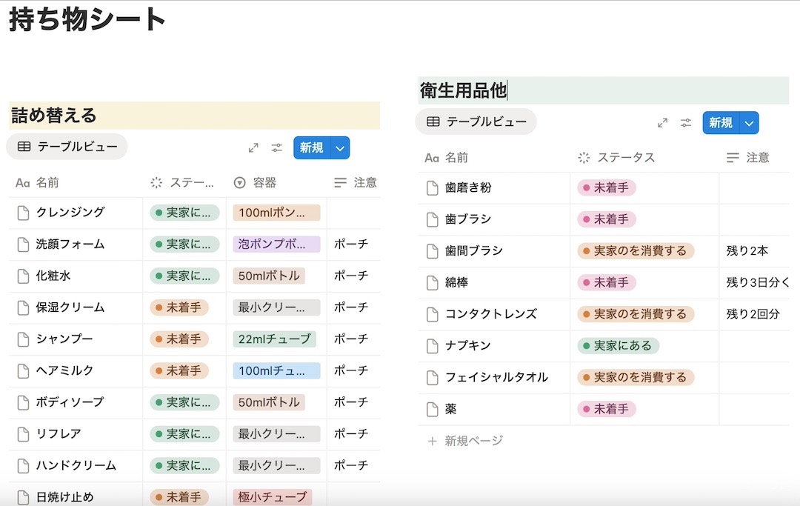Click expand icon in 衛生用品他 table toolbar
The height and width of the screenshot is (506, 800).
tap(663, 123)
